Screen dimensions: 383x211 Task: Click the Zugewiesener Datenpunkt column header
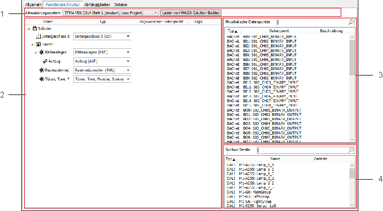coord(161,22)
